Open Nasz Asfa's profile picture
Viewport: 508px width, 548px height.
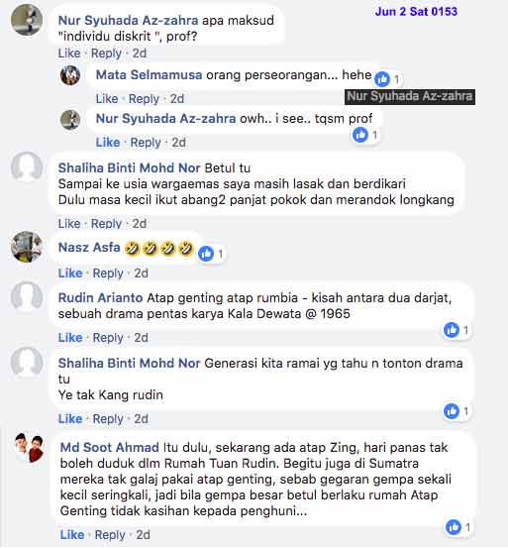tap(27, 247)
